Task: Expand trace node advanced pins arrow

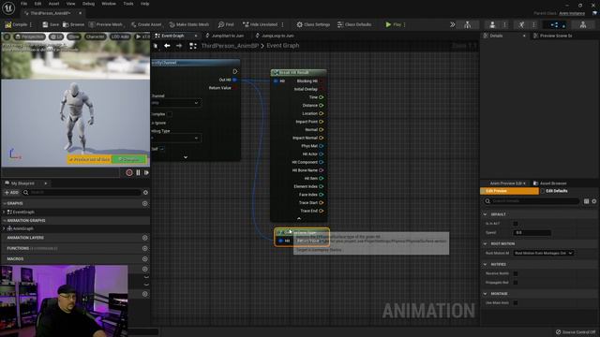Action: [x=186, y=157]
